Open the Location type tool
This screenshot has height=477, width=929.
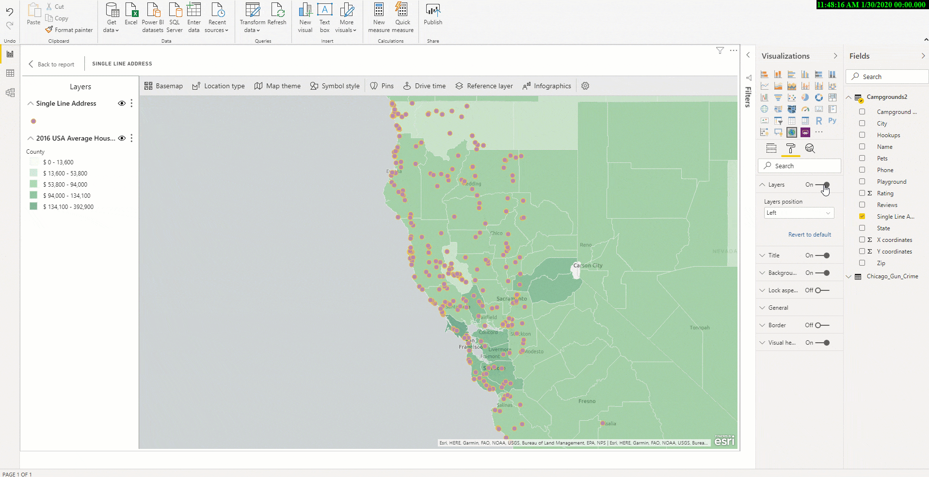(x=218, y=86)
